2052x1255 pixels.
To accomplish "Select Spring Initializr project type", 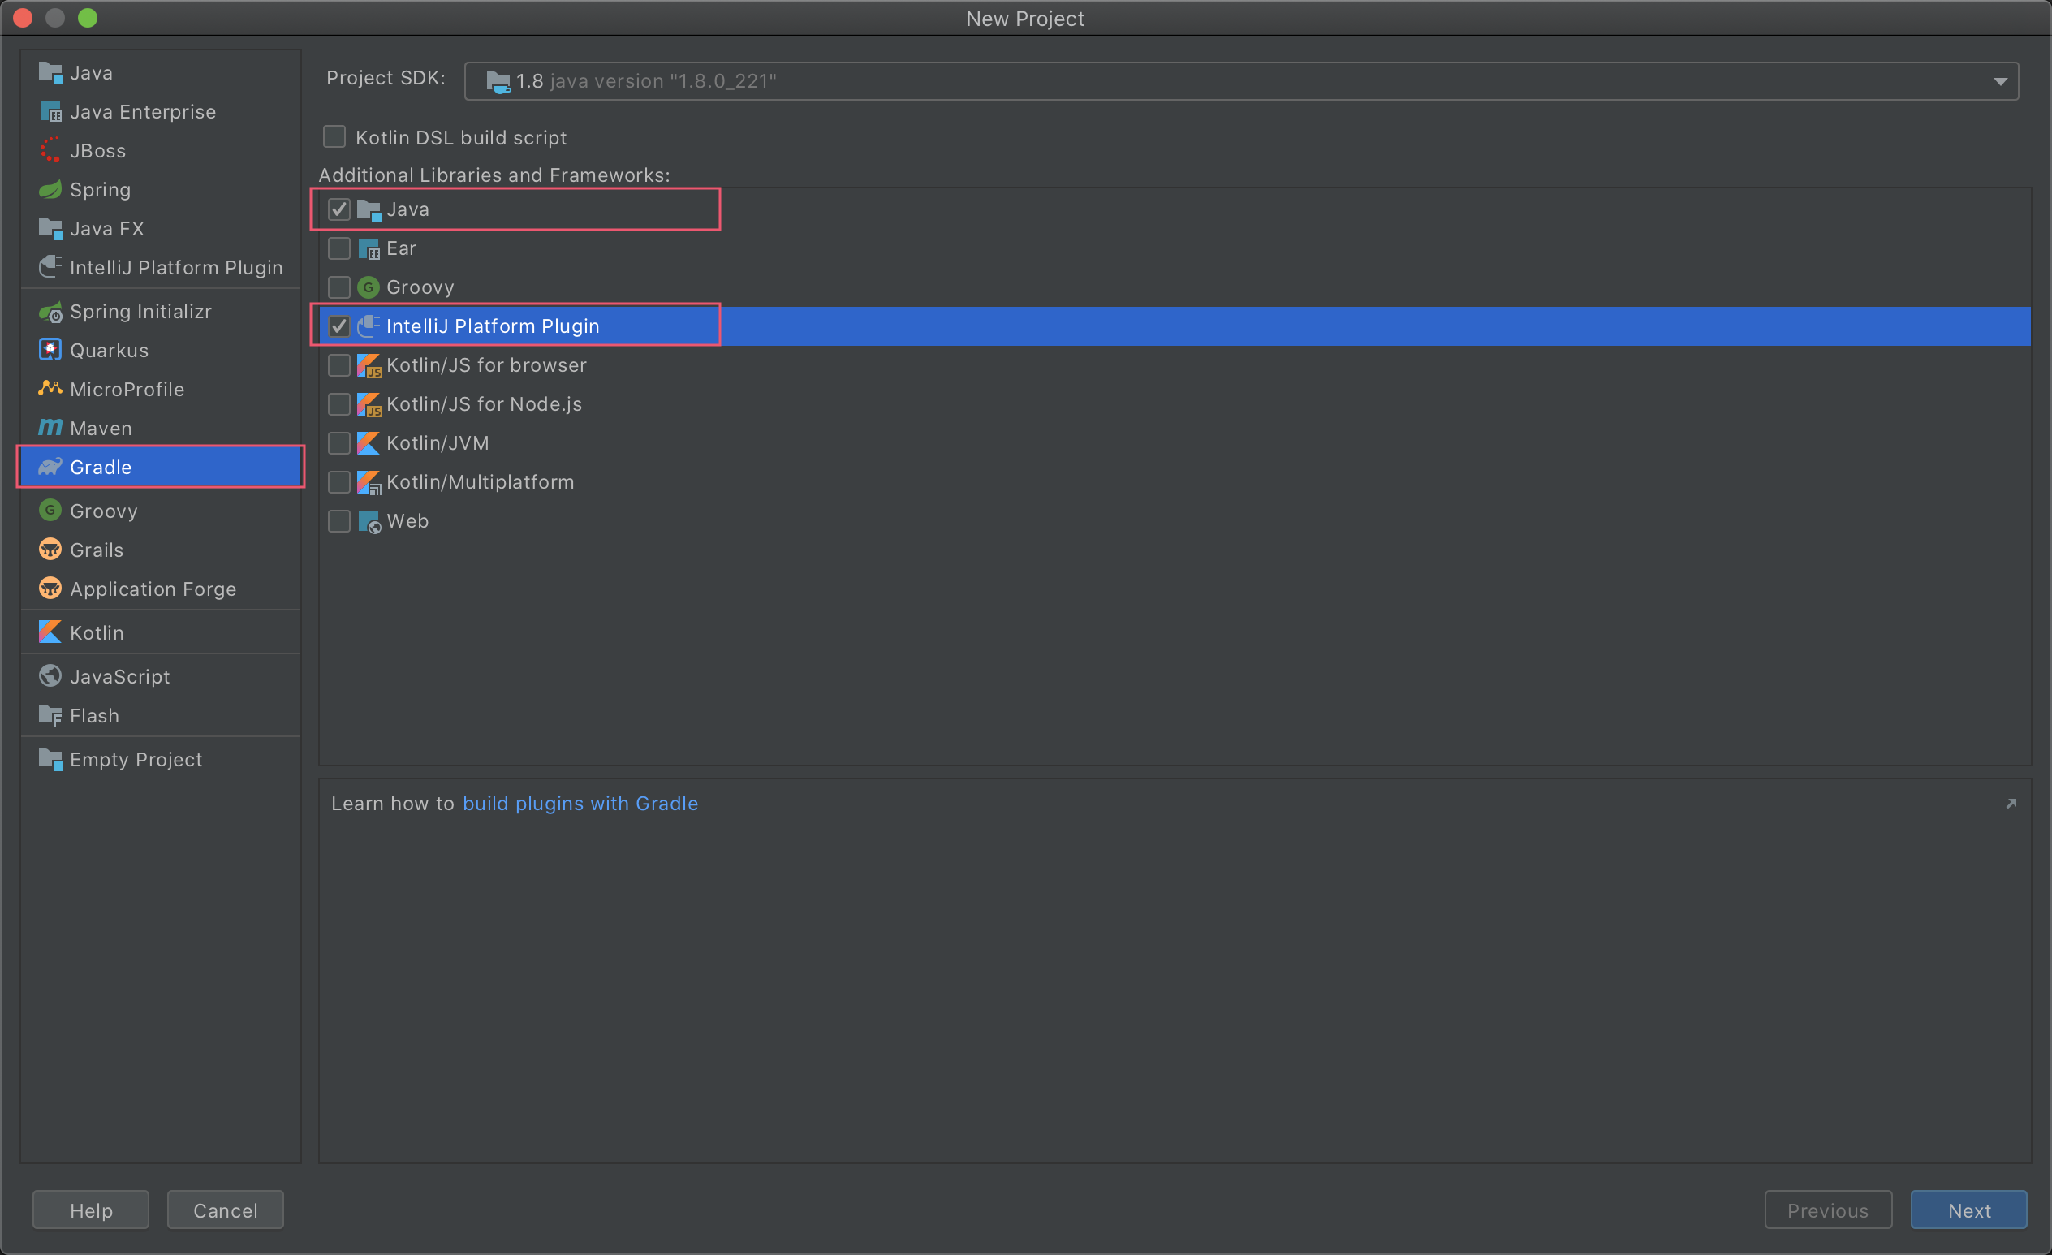I will coord(140,312).
